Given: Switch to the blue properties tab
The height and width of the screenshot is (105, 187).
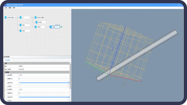Looking at the screenshot, I should click(8, 60).
